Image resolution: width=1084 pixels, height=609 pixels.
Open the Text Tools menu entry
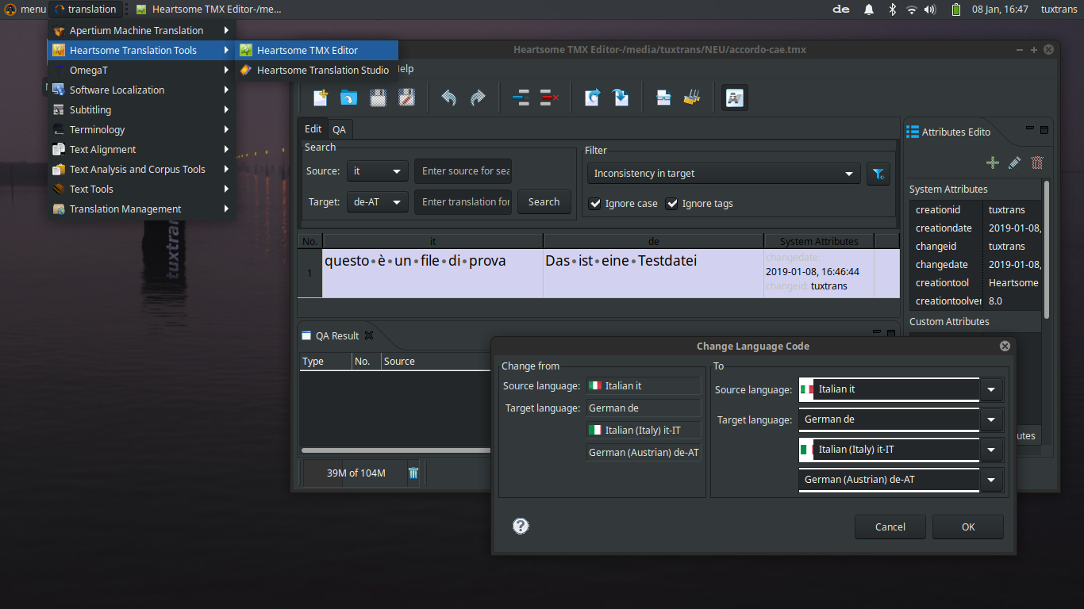[141, 189]
